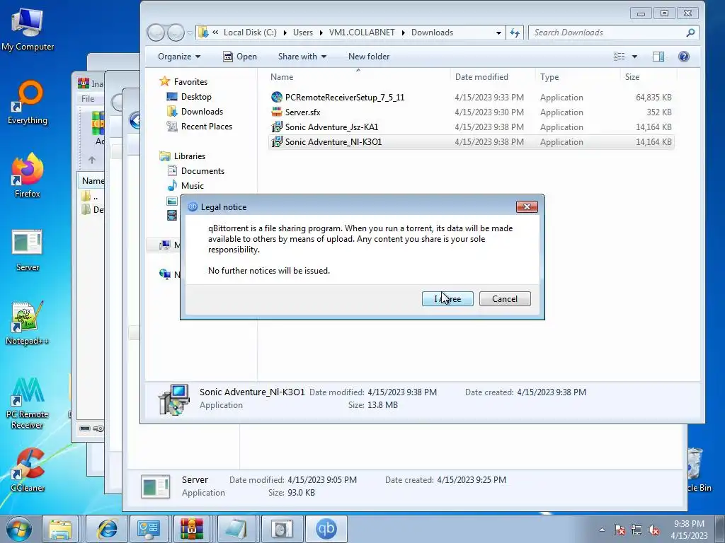
Task: Click the Notepad++ desktop shortcut
Action: coord(28,323)
